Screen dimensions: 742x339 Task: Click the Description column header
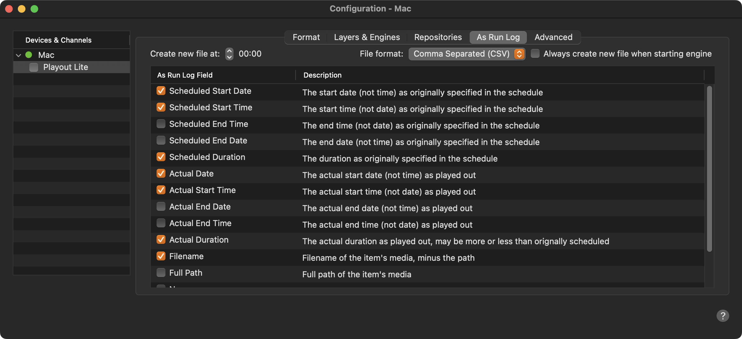pyautogui.click(x=500, y=75)
